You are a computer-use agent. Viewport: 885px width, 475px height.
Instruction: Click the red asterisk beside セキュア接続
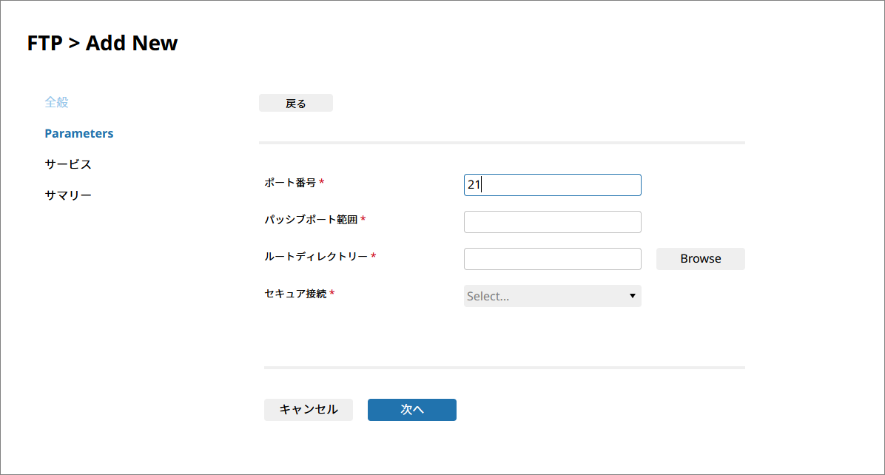tap(332, 294)
